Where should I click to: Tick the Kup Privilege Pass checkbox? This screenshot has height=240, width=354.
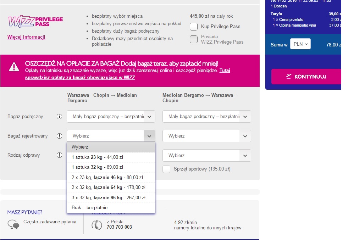pos(193,26)
